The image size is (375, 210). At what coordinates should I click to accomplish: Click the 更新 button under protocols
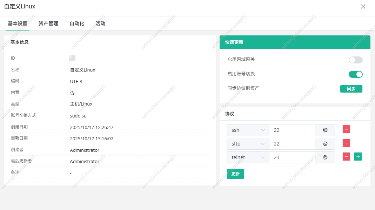235,174
